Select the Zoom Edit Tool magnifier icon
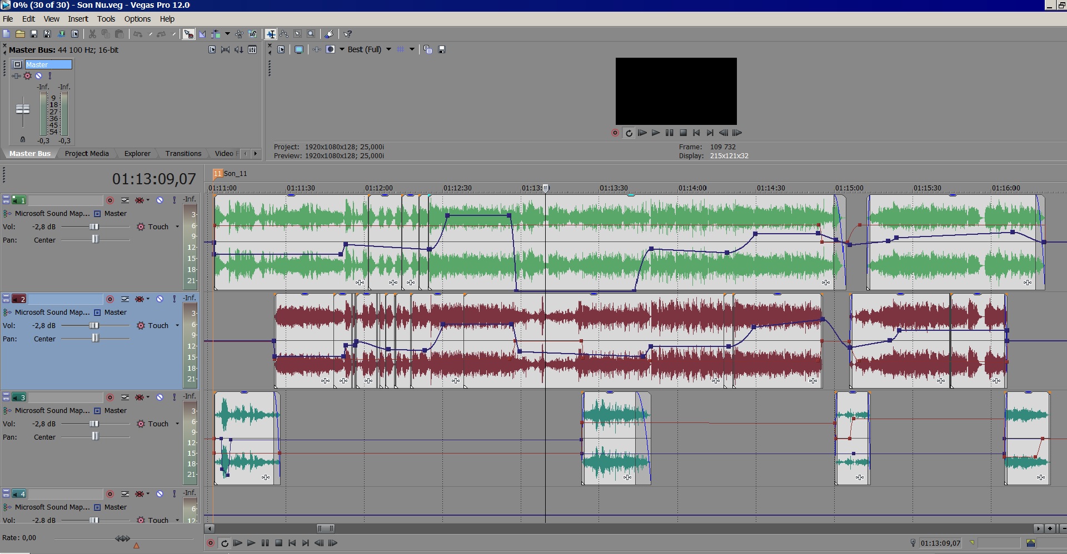The height and width of the screenshot is (554, 1067). click(311, 34)
